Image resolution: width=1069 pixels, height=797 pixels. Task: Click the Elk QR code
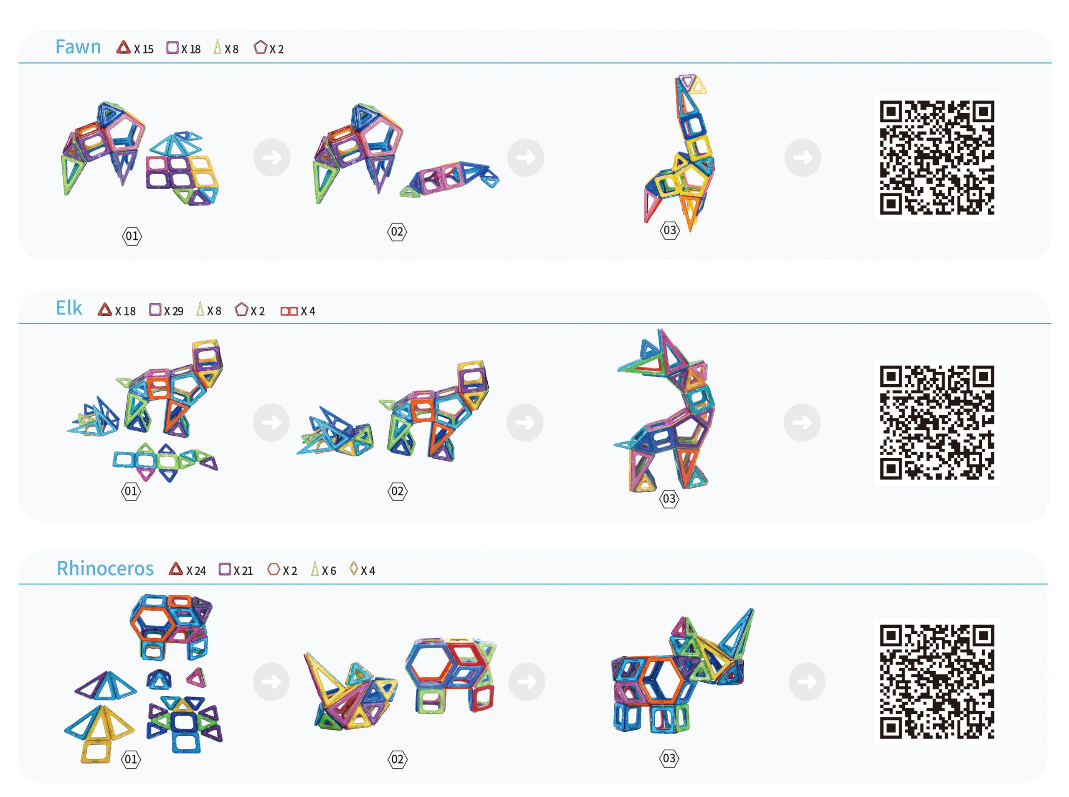(937, 423)
